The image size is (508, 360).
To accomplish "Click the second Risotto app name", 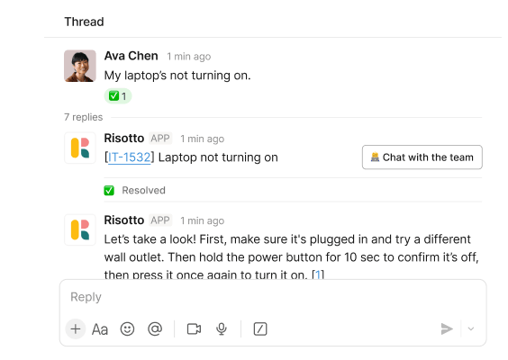I will point(124,220).
